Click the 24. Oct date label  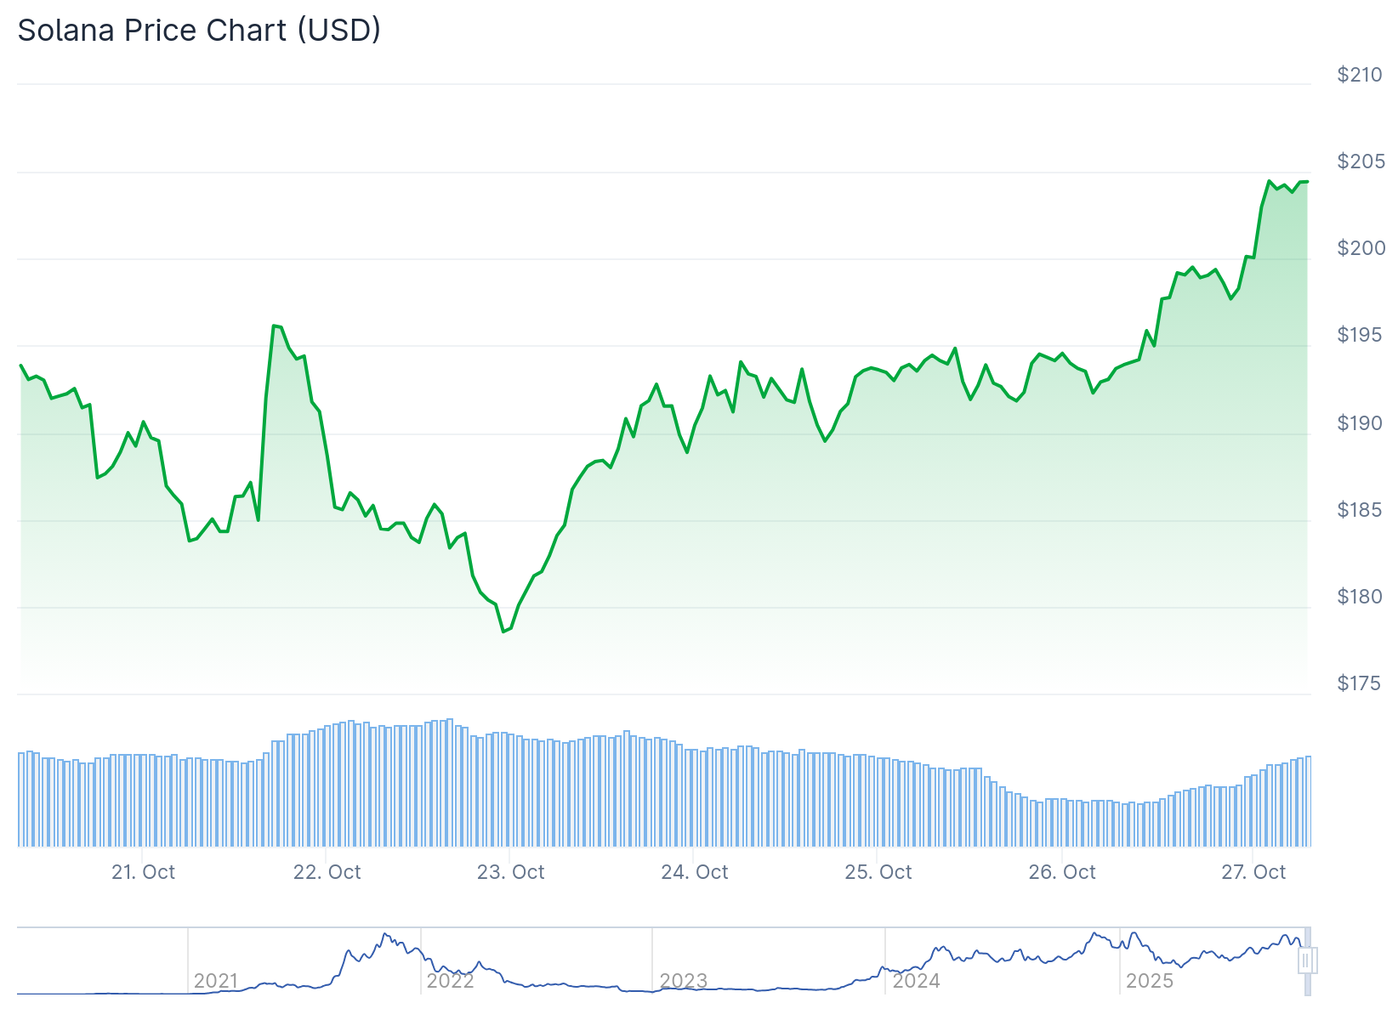point(695,872)
